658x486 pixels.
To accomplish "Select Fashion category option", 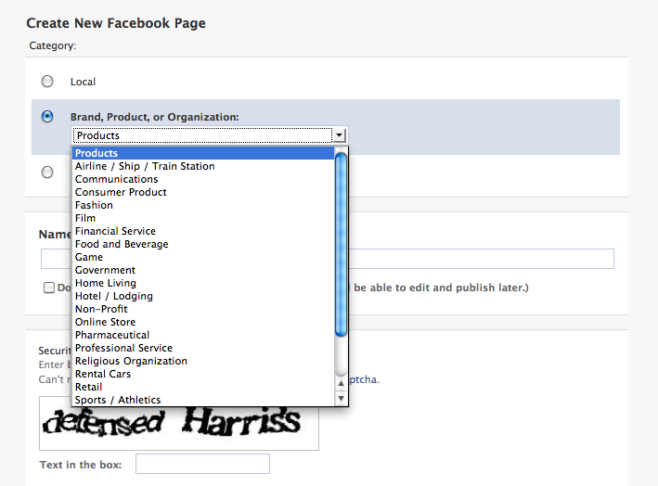I will point(203,205).
